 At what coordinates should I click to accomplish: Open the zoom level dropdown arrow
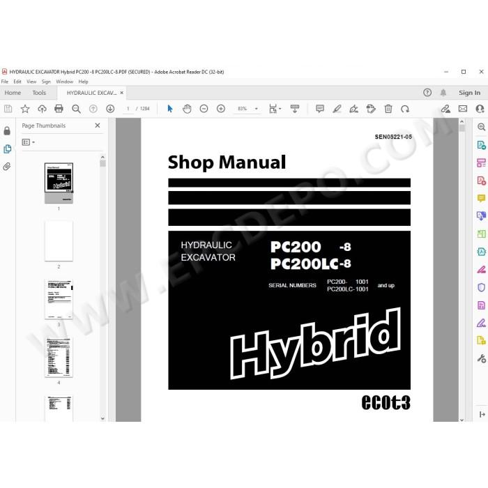pyautogui.click(x=256, y=109)
